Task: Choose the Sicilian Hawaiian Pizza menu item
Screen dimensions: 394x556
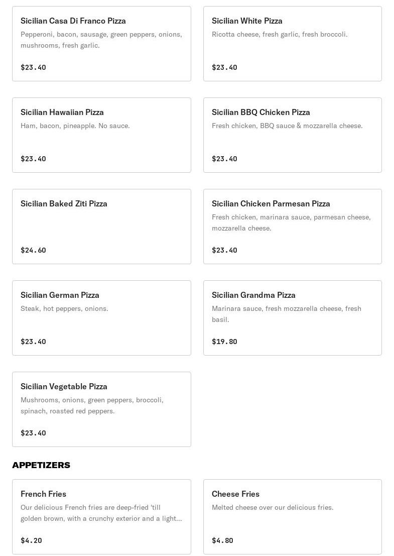Action: point(101,135)
